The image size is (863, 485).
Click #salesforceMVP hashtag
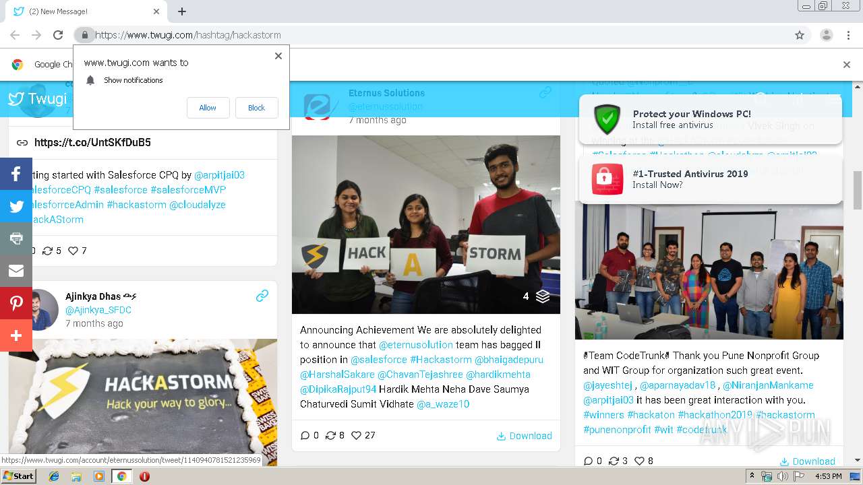pyautogui.click(x=188, y=190)
